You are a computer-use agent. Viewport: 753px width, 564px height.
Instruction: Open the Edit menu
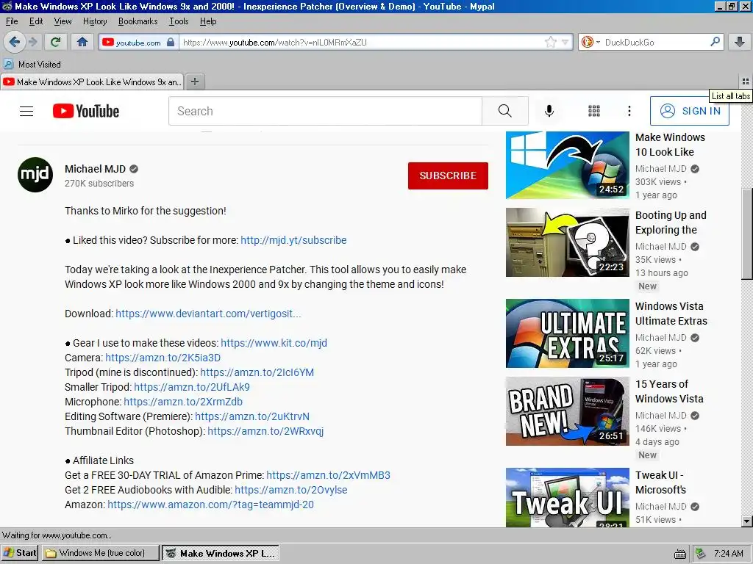pos(36,21)
